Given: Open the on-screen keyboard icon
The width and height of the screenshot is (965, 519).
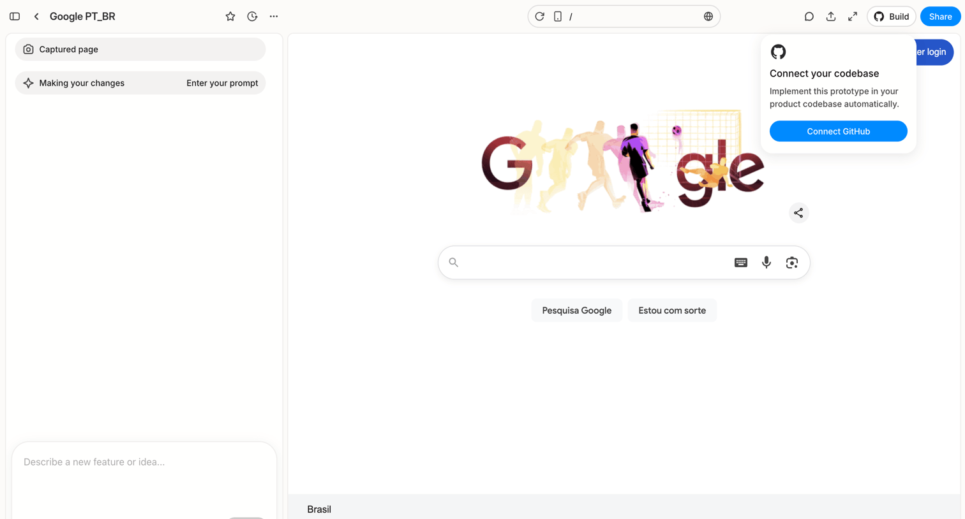Looking at the screenshot, I should point(741,263).
